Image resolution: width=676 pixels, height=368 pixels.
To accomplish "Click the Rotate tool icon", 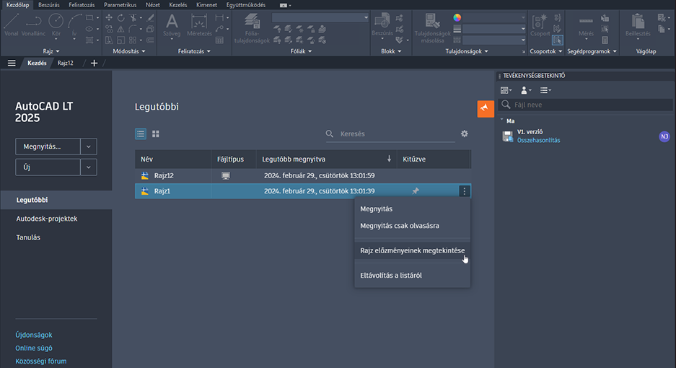I will click(x=121, y=18).
